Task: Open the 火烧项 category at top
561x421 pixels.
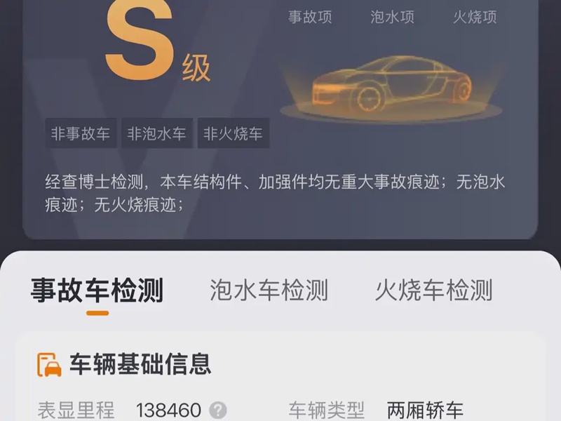Action: 475,17
